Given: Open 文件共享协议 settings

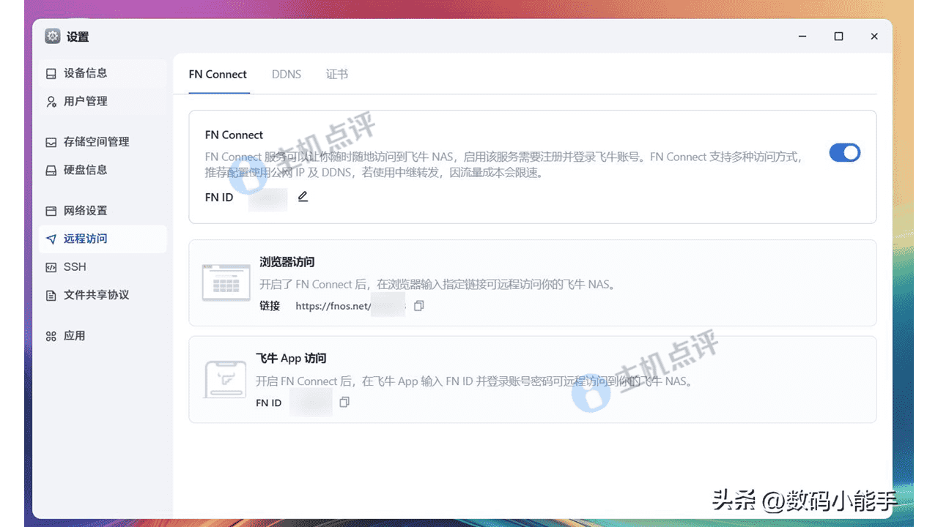Looking at the screenshot, I should pos(96,295).
